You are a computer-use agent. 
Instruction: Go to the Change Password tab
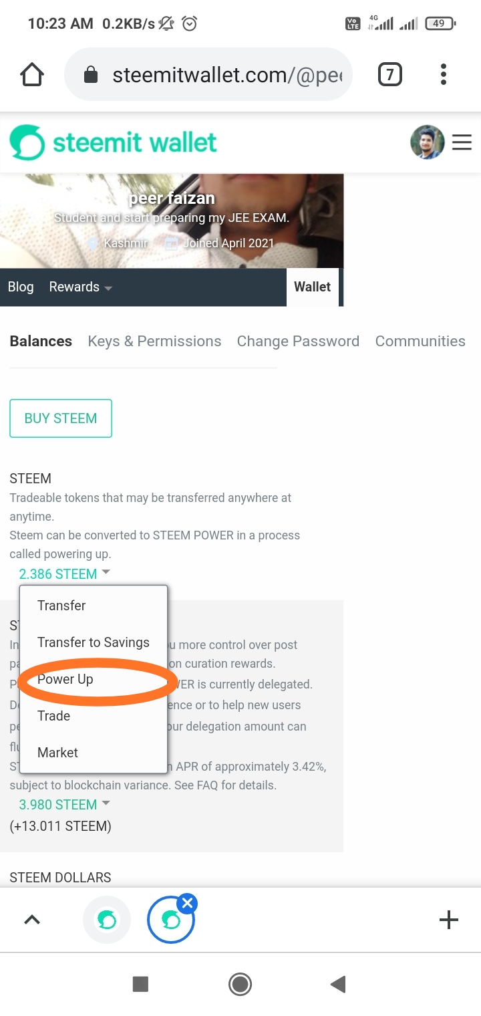click(x=298, y=342)
